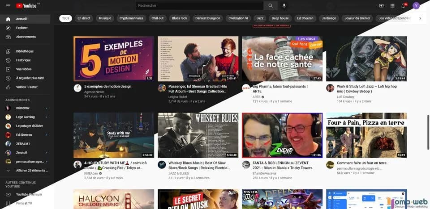Open Bibliothèque in the sidebar

[x=25, y=51]
